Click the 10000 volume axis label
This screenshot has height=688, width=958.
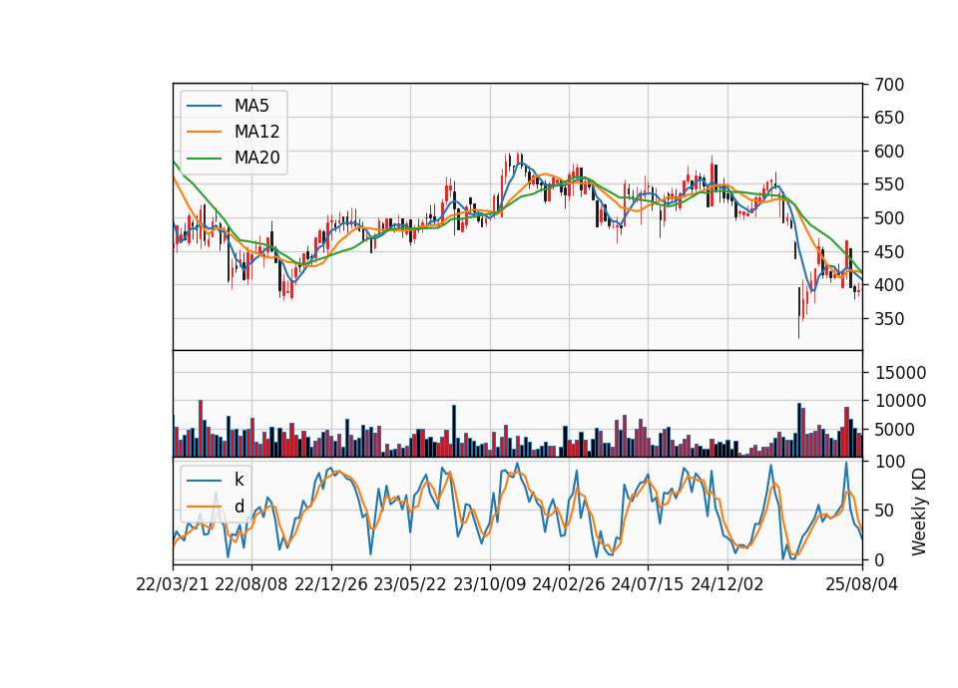[900, 401]
